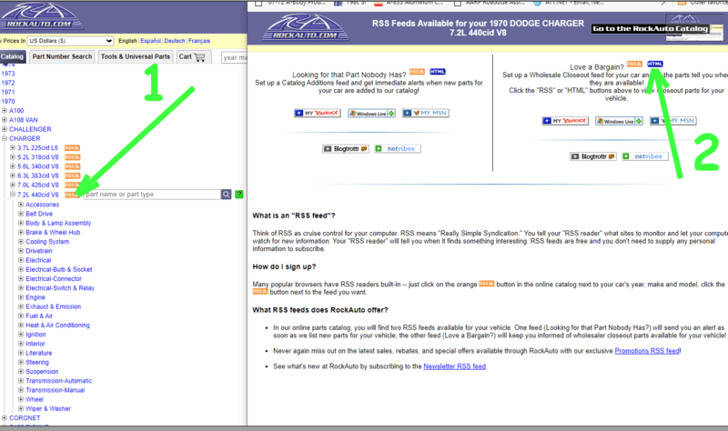Open Transmission-Automatic category

59,381
